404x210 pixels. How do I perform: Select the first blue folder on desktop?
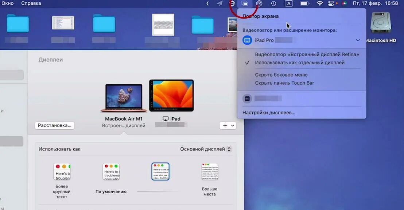click(18, 23)
